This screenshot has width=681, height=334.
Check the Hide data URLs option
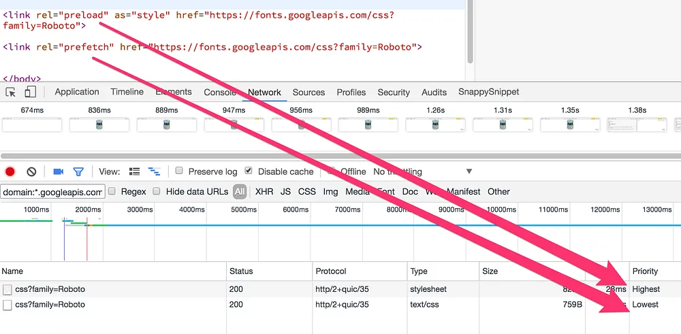(157, 191)
